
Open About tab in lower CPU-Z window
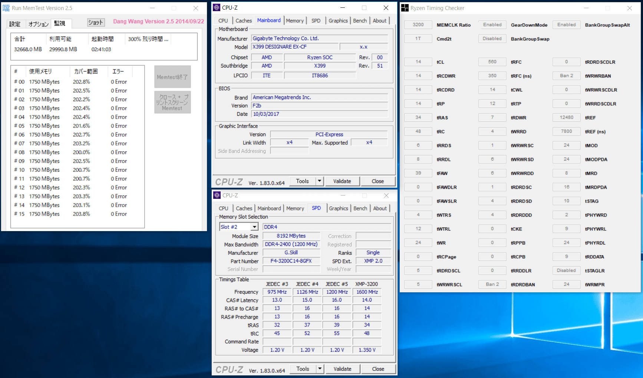tap(380, 208)
